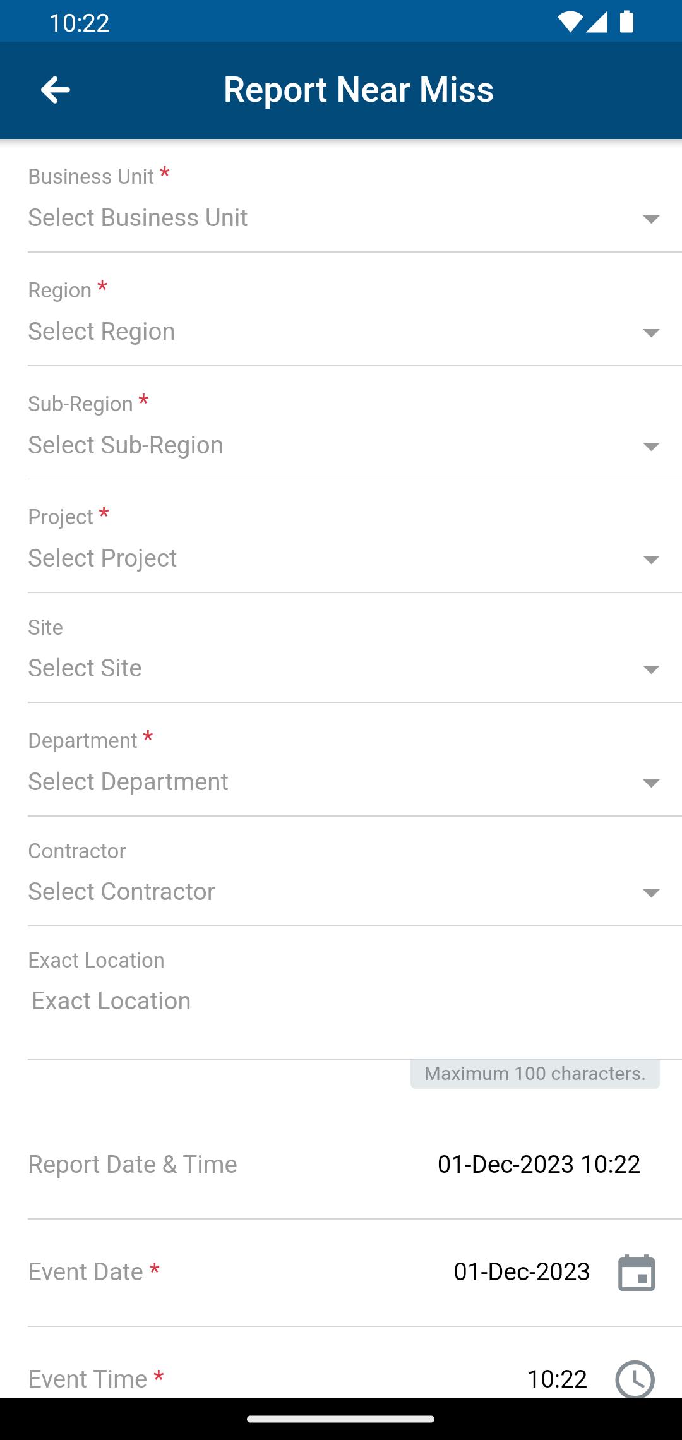Expand the Select Contractor dropdown
This screenshot has height=1440, width=682.
coord(344,892)
